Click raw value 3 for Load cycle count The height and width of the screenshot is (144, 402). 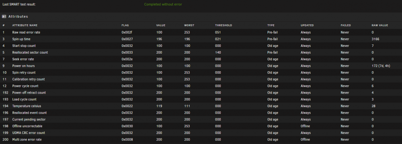(373, 99)
